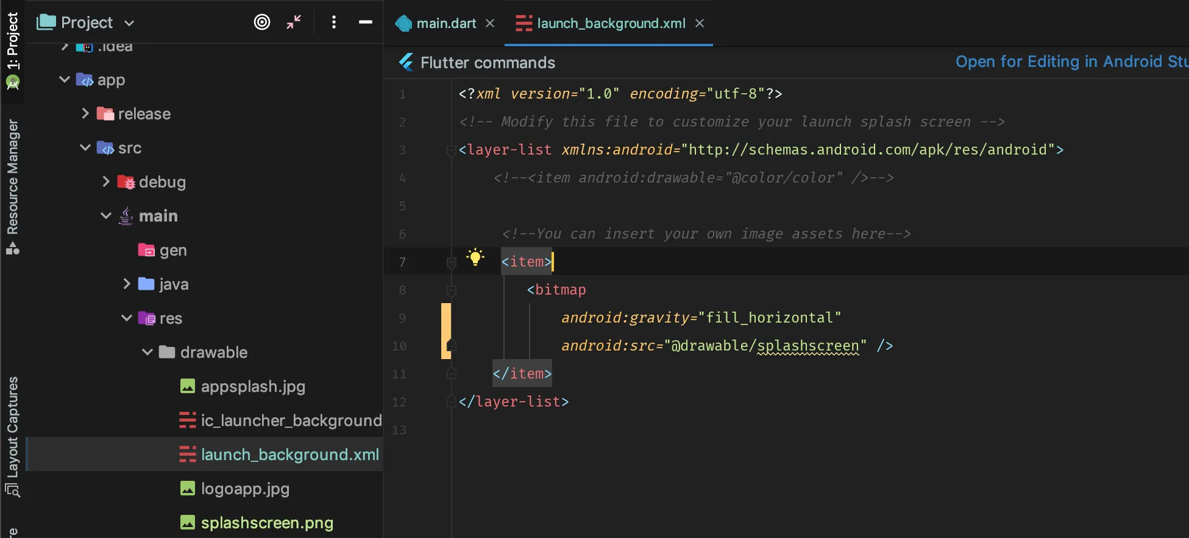Click the launch_background.xml tab file icon
The height and width of the screenshot is (538, 1189).
524,23
